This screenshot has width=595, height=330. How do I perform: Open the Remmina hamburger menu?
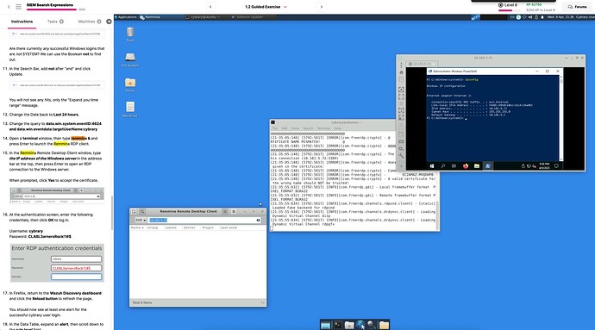[234, 211]
